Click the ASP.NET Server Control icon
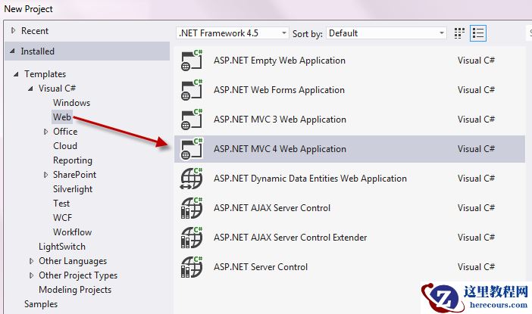 192,267
